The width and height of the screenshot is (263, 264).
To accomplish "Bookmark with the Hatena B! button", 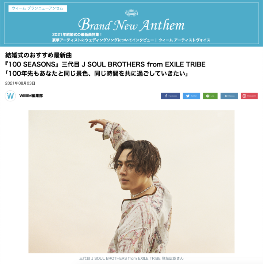I will tap(229, 96).
